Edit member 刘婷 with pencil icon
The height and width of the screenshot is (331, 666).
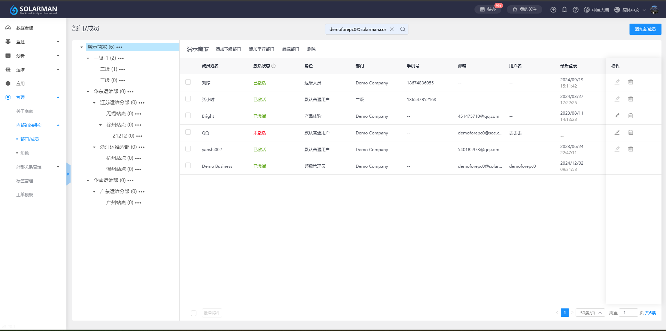(x=617, y=82)
